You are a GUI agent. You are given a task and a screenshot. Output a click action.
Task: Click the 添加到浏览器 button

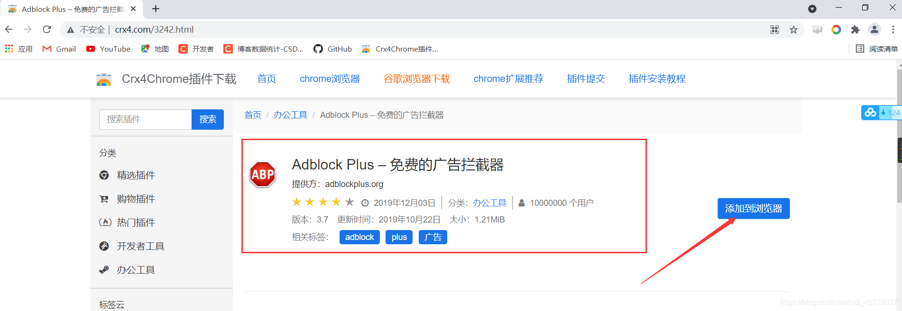click(x=753, y=208)
